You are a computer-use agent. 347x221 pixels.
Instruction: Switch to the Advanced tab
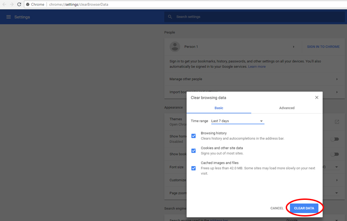coord(287,108)
